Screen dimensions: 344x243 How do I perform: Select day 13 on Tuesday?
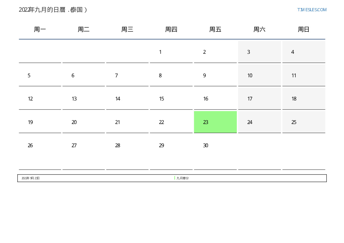click(x=84, y=99)
